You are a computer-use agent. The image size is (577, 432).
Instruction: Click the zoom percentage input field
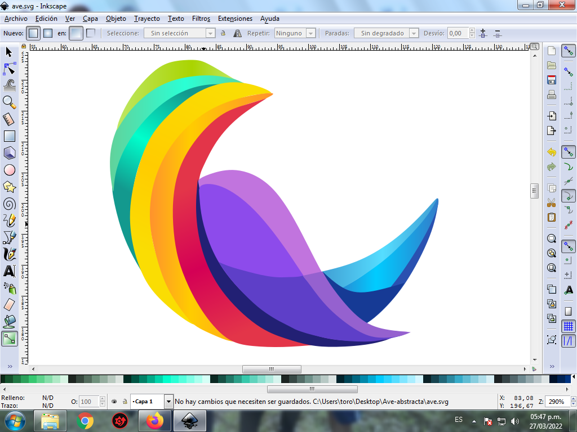click(x=556, y=402)
